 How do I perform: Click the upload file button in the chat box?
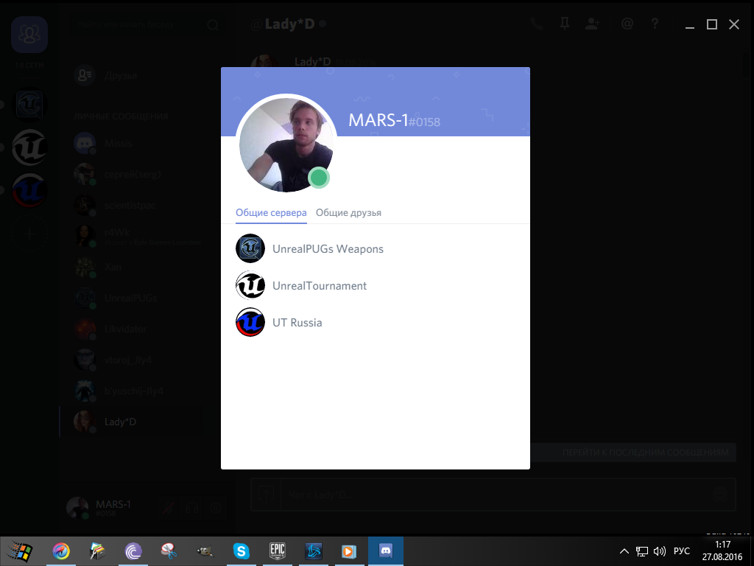(x=266, y=495)
